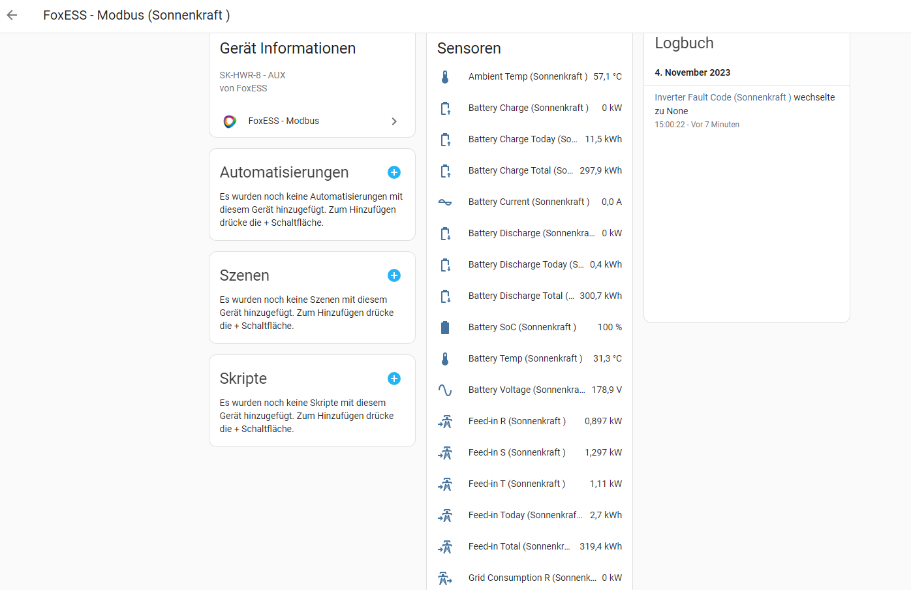Add a new Automatisierung with the plus button
Viewport: 911px width, 590px height.
click(394, 172)
